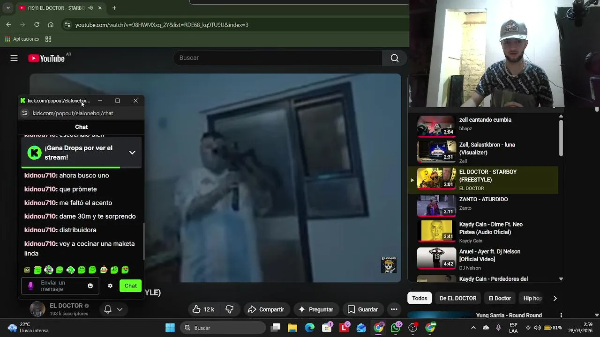The height and width of the screenshot is (337, 600).
Task: Open Anuel - Ayer ft. Dj Nelson video
Action: [483, 259]
